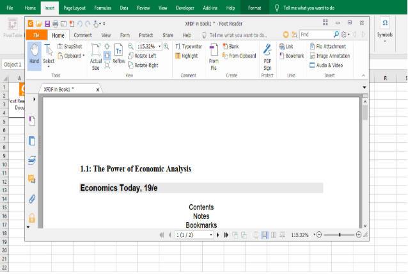Click zoom out magnifier in ribbon
This screenshot has width=408, height=274.
pos(130,46)
